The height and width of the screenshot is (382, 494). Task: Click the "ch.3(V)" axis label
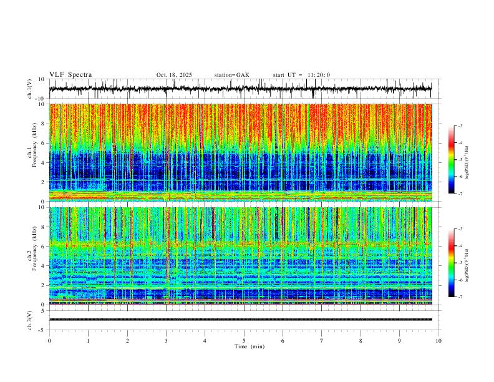[x=30, y=320]
